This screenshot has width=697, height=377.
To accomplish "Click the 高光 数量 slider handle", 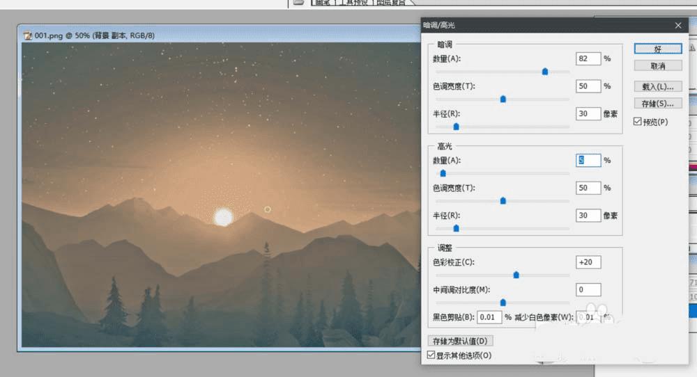I will click(x=443, y=173).
